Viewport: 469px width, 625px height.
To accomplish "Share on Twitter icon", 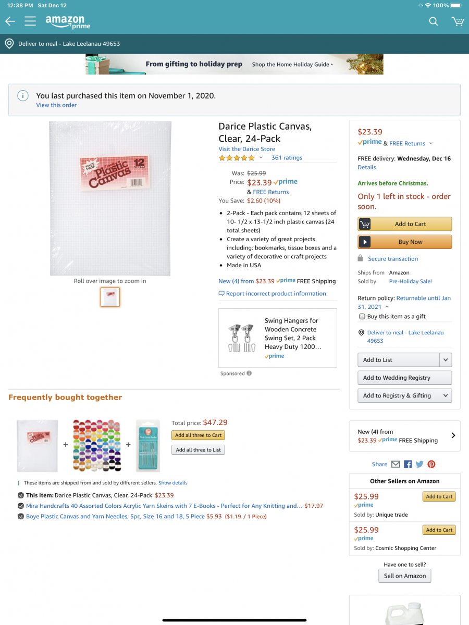I will [x=419, y=464].
